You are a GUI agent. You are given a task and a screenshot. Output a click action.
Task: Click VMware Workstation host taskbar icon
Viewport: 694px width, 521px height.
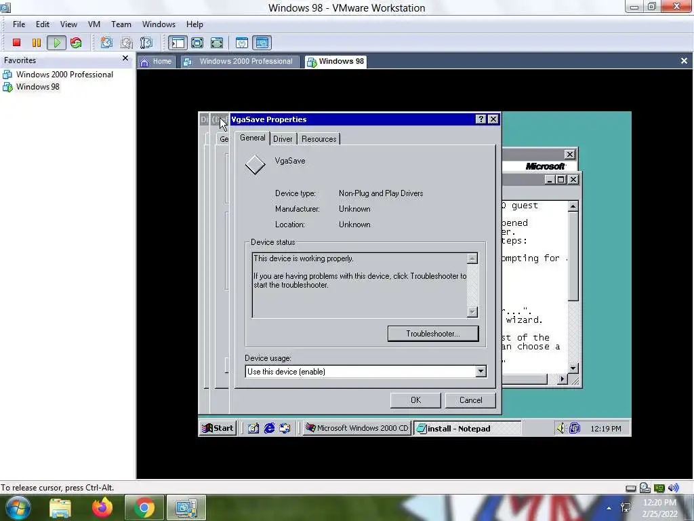click(x=186, y=507)
